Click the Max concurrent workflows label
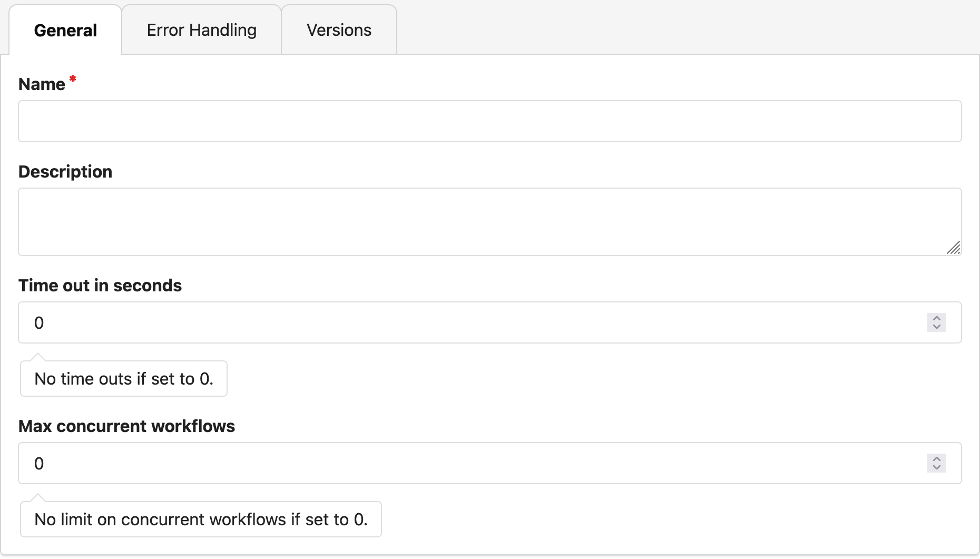 pos(126,426)
